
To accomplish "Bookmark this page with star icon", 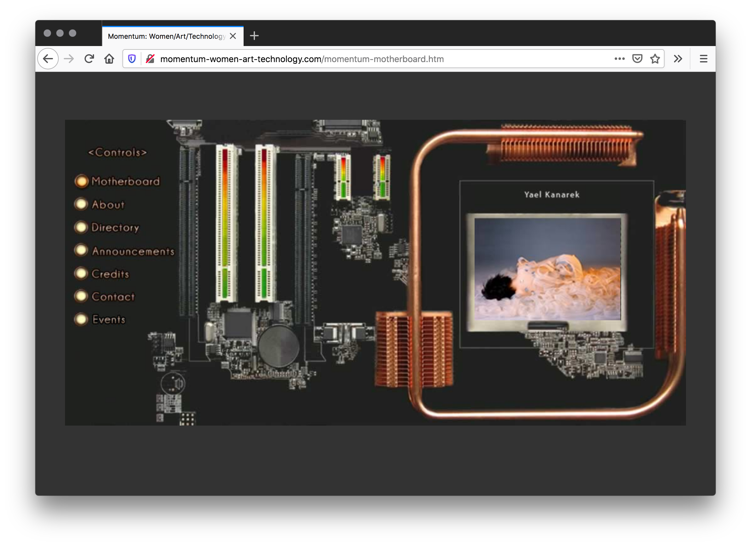I will tap(655, 59).
